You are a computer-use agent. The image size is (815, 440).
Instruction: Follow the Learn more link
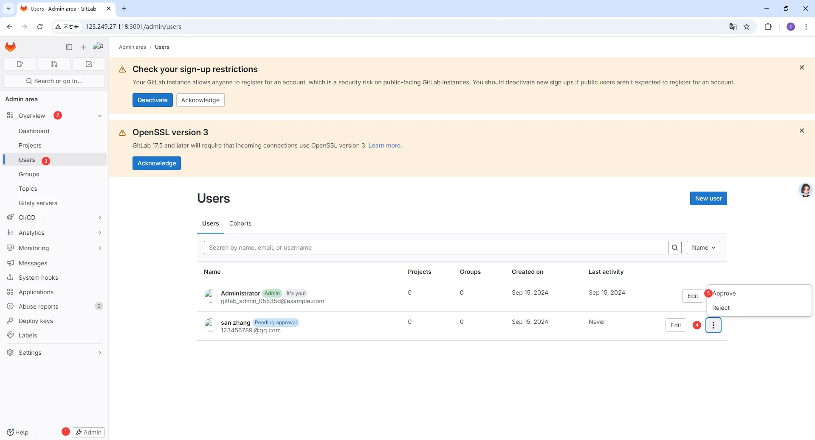pos(384,145)
